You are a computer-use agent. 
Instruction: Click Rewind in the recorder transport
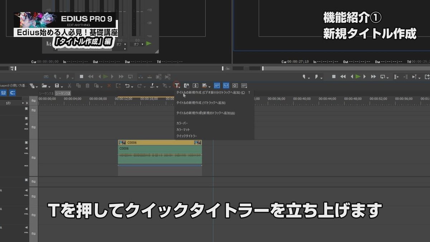tap(343, 76)
